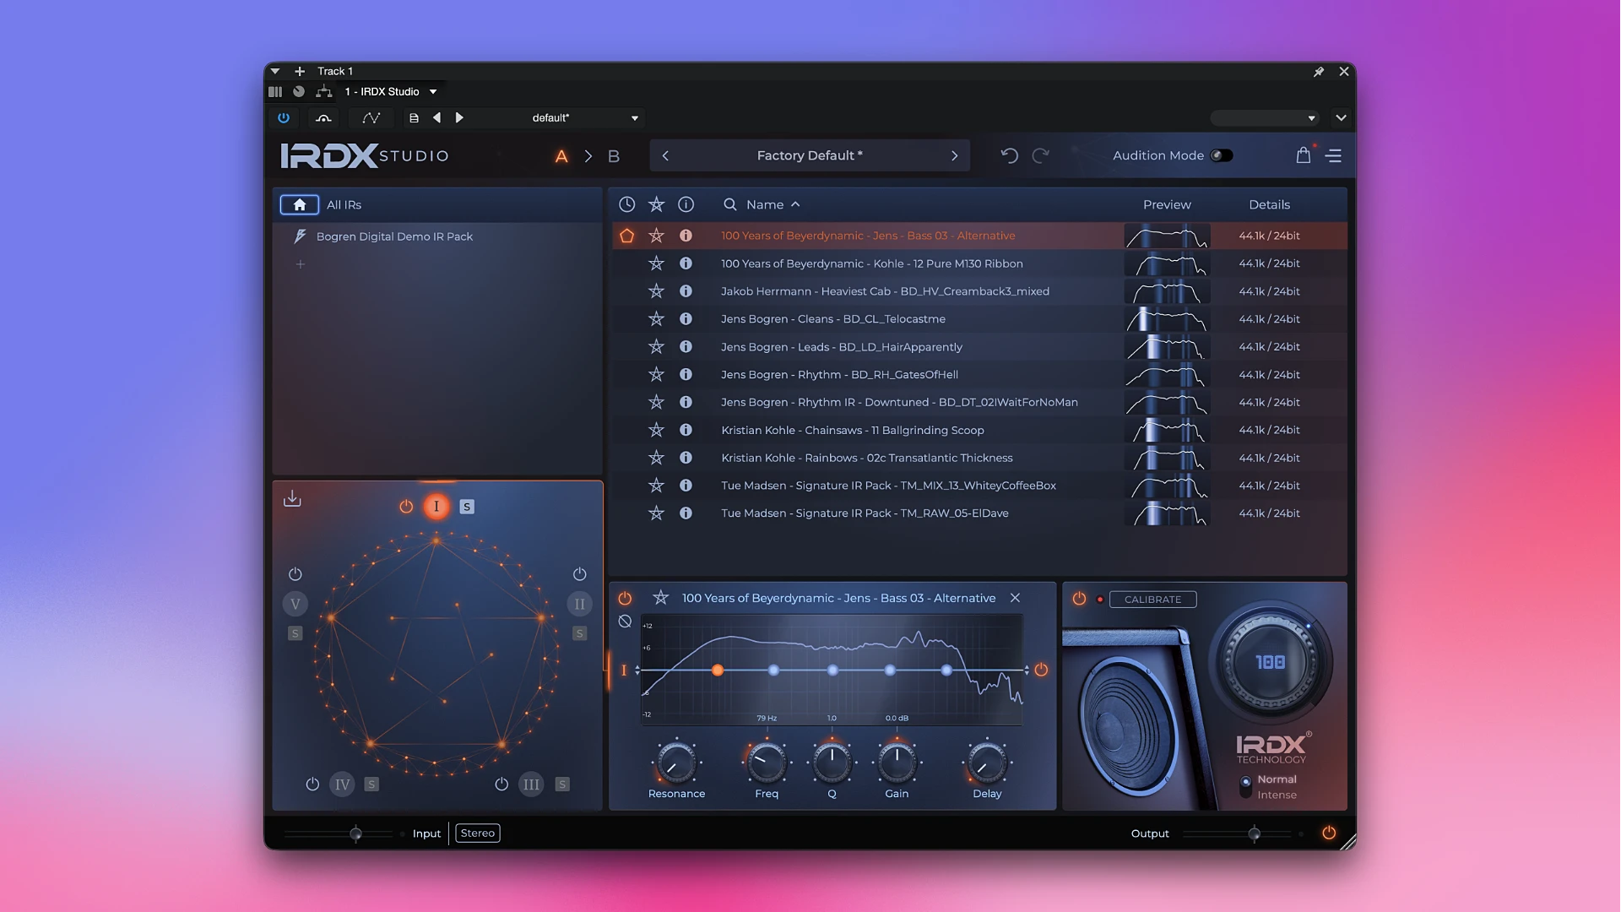Screen dimensions: 1621x912
Task: Click the Input level slider
Action: coord(339,834)
